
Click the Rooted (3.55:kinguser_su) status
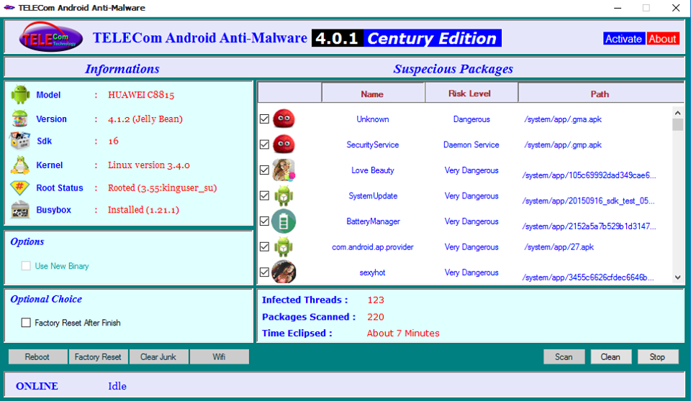162,188
